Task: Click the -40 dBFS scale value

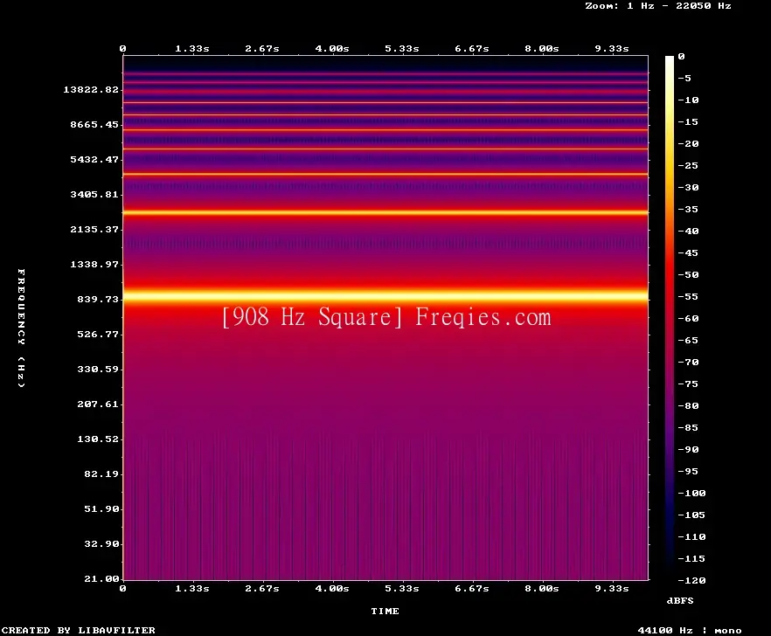Action: tap(688, 231)
